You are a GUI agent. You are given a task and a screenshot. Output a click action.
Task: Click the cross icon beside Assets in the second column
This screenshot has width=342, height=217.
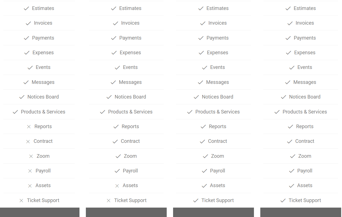(117, 186)
